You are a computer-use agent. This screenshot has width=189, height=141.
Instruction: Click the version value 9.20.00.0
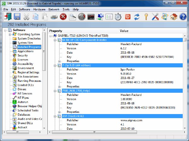(x=126, y=74)
